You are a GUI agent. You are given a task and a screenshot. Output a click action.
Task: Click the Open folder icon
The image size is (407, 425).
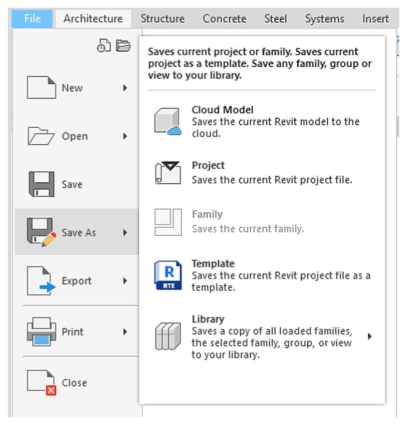point(41,136)
